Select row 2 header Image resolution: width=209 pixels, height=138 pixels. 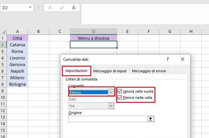(3, 45)
